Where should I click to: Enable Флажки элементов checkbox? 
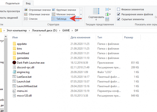coord(118,9)
